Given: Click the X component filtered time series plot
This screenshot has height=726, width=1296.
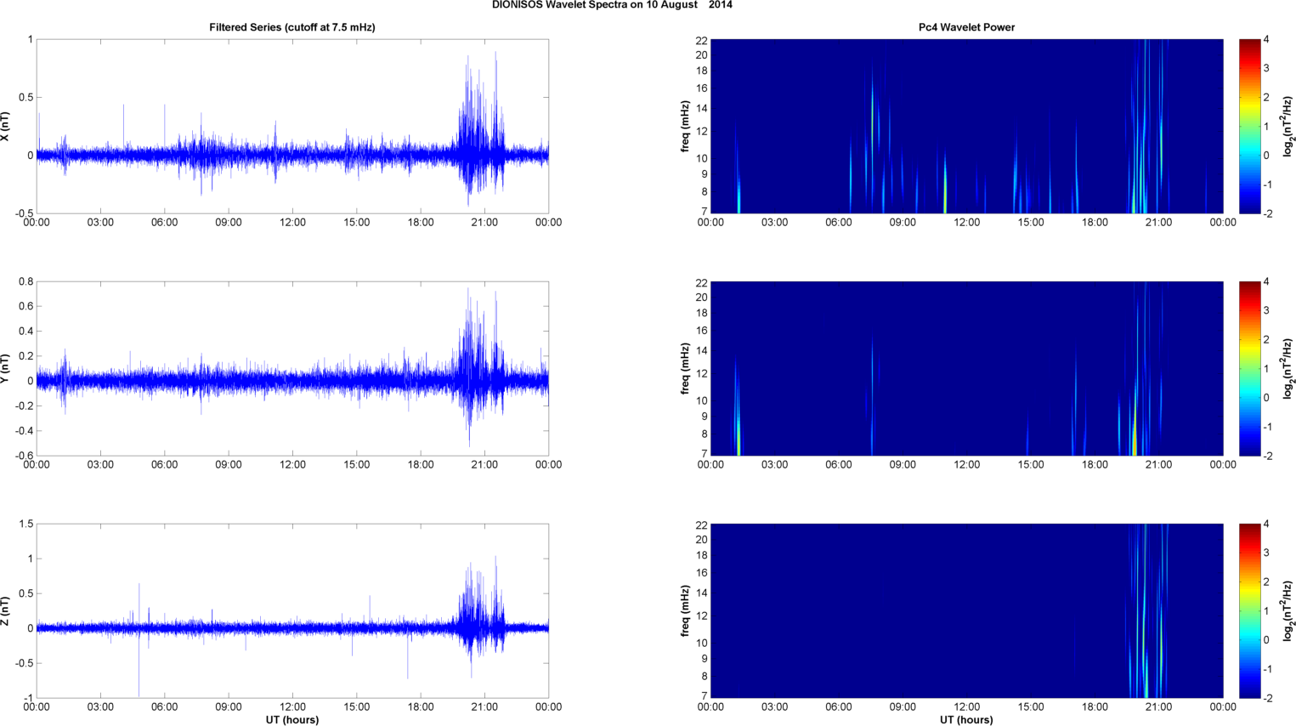Looking at the screenshot, I should coord(292,126).
